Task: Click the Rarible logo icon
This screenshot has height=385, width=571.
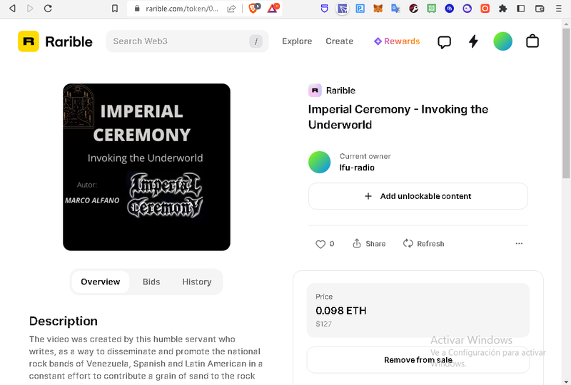Action: coord(29,41)
